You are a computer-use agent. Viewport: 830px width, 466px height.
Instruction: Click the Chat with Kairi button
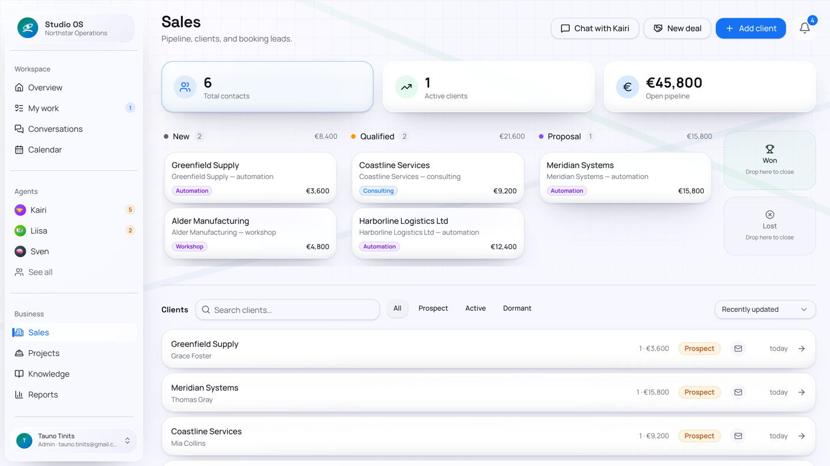pyautogui.click(x=595, y=28)
